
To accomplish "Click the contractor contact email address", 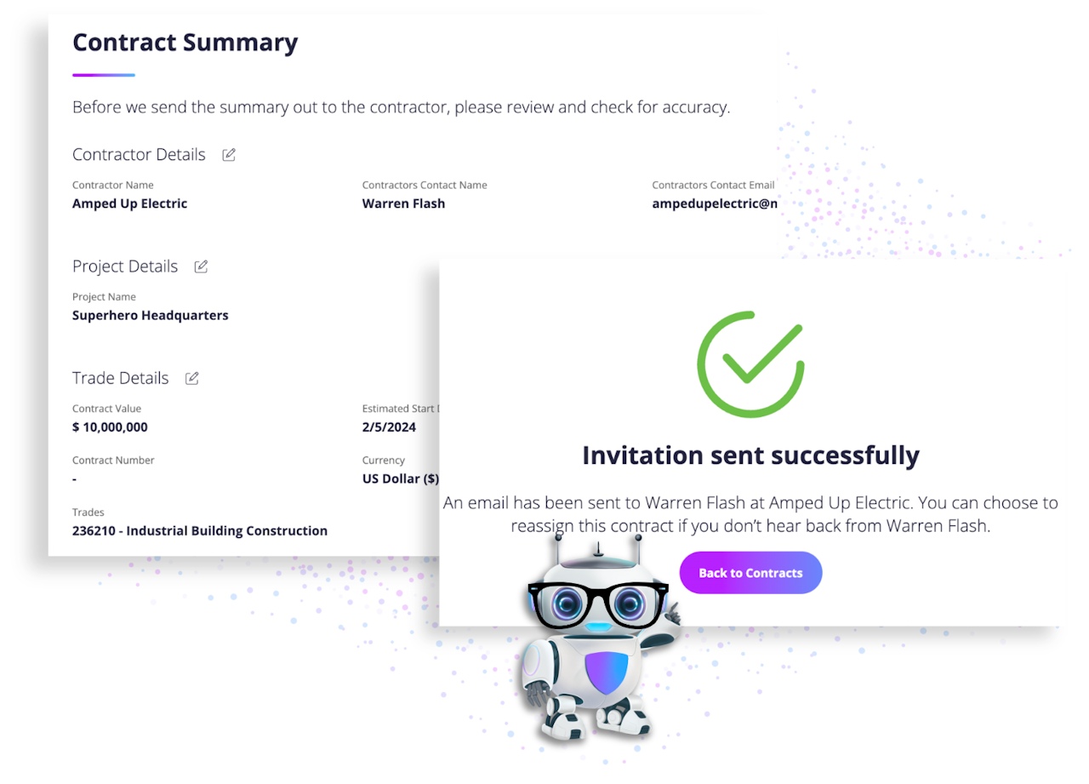I will click(x=714, y=203).
